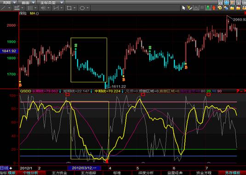This screenshot has width=246, height=175.
Task: Click the first green S sell signal marker
Action: [76, 45]
